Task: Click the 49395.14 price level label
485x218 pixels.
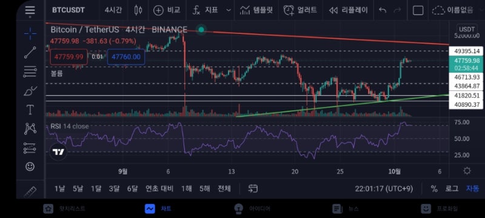Action: 466,51
